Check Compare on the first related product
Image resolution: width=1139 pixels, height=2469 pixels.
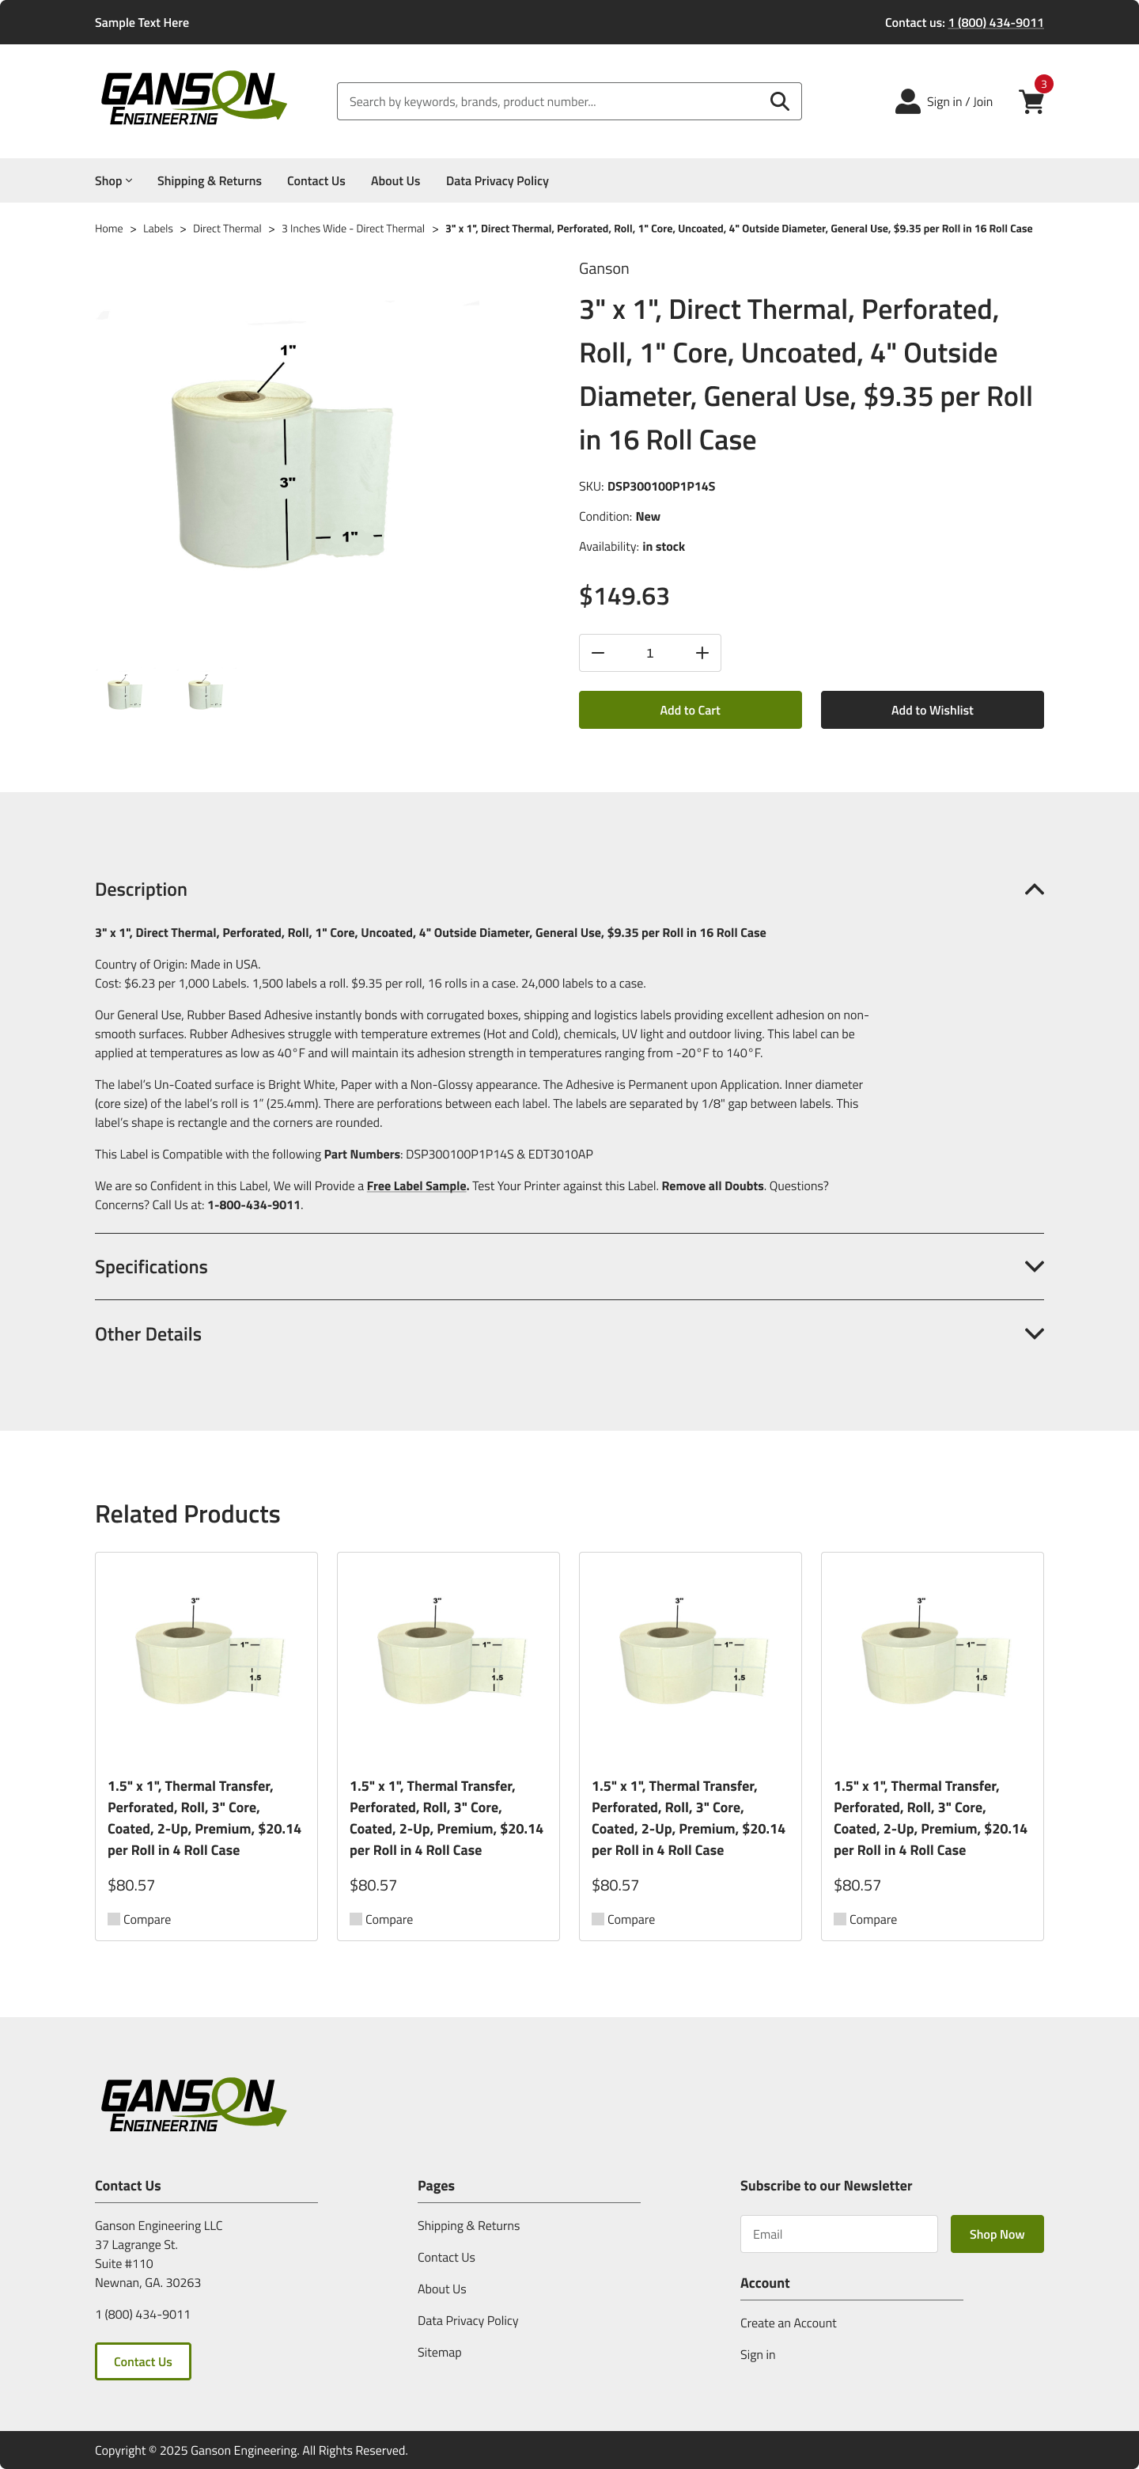pyautogui.click(x=114, y=1919)
